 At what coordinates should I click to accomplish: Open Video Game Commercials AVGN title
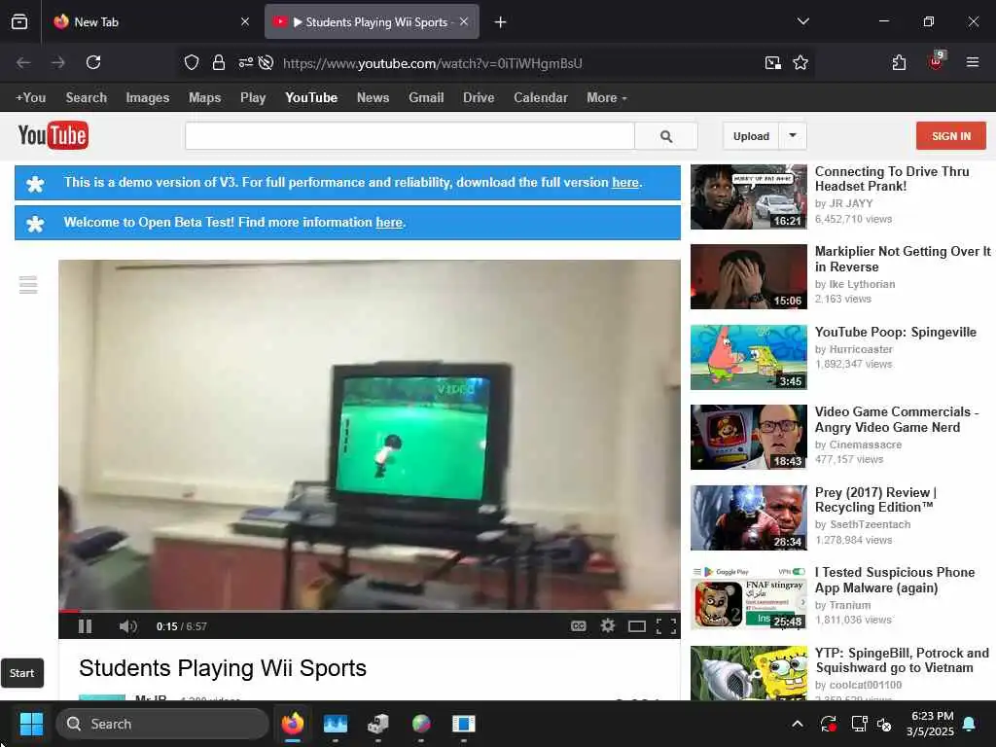(896, 419)
